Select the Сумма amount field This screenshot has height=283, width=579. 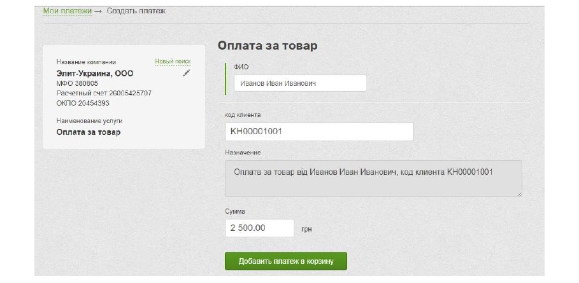259,228
